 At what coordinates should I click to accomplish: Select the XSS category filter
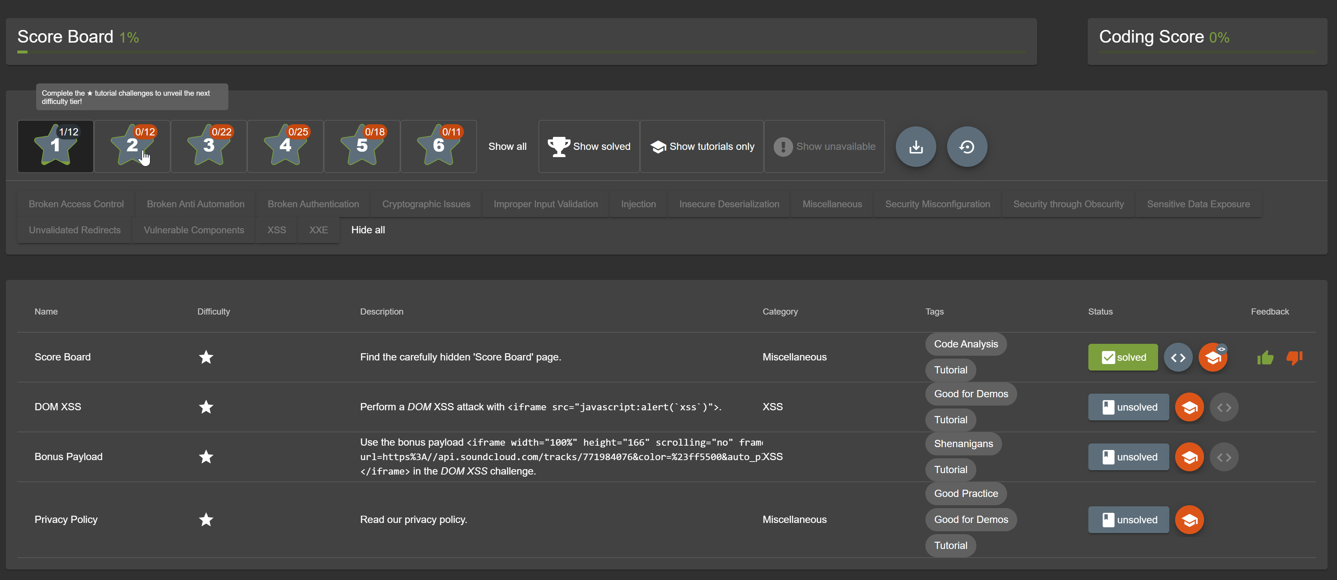click(x=276, y=230)
